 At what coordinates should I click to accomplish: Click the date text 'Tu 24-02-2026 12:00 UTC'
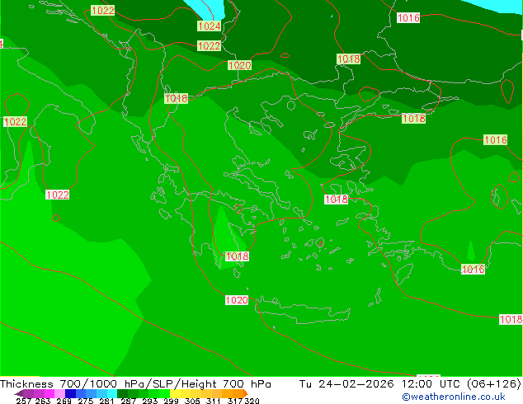tap(379, 384)
